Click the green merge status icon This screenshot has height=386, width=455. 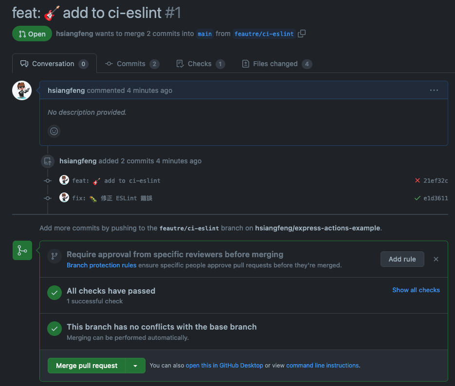click(22, 250)
